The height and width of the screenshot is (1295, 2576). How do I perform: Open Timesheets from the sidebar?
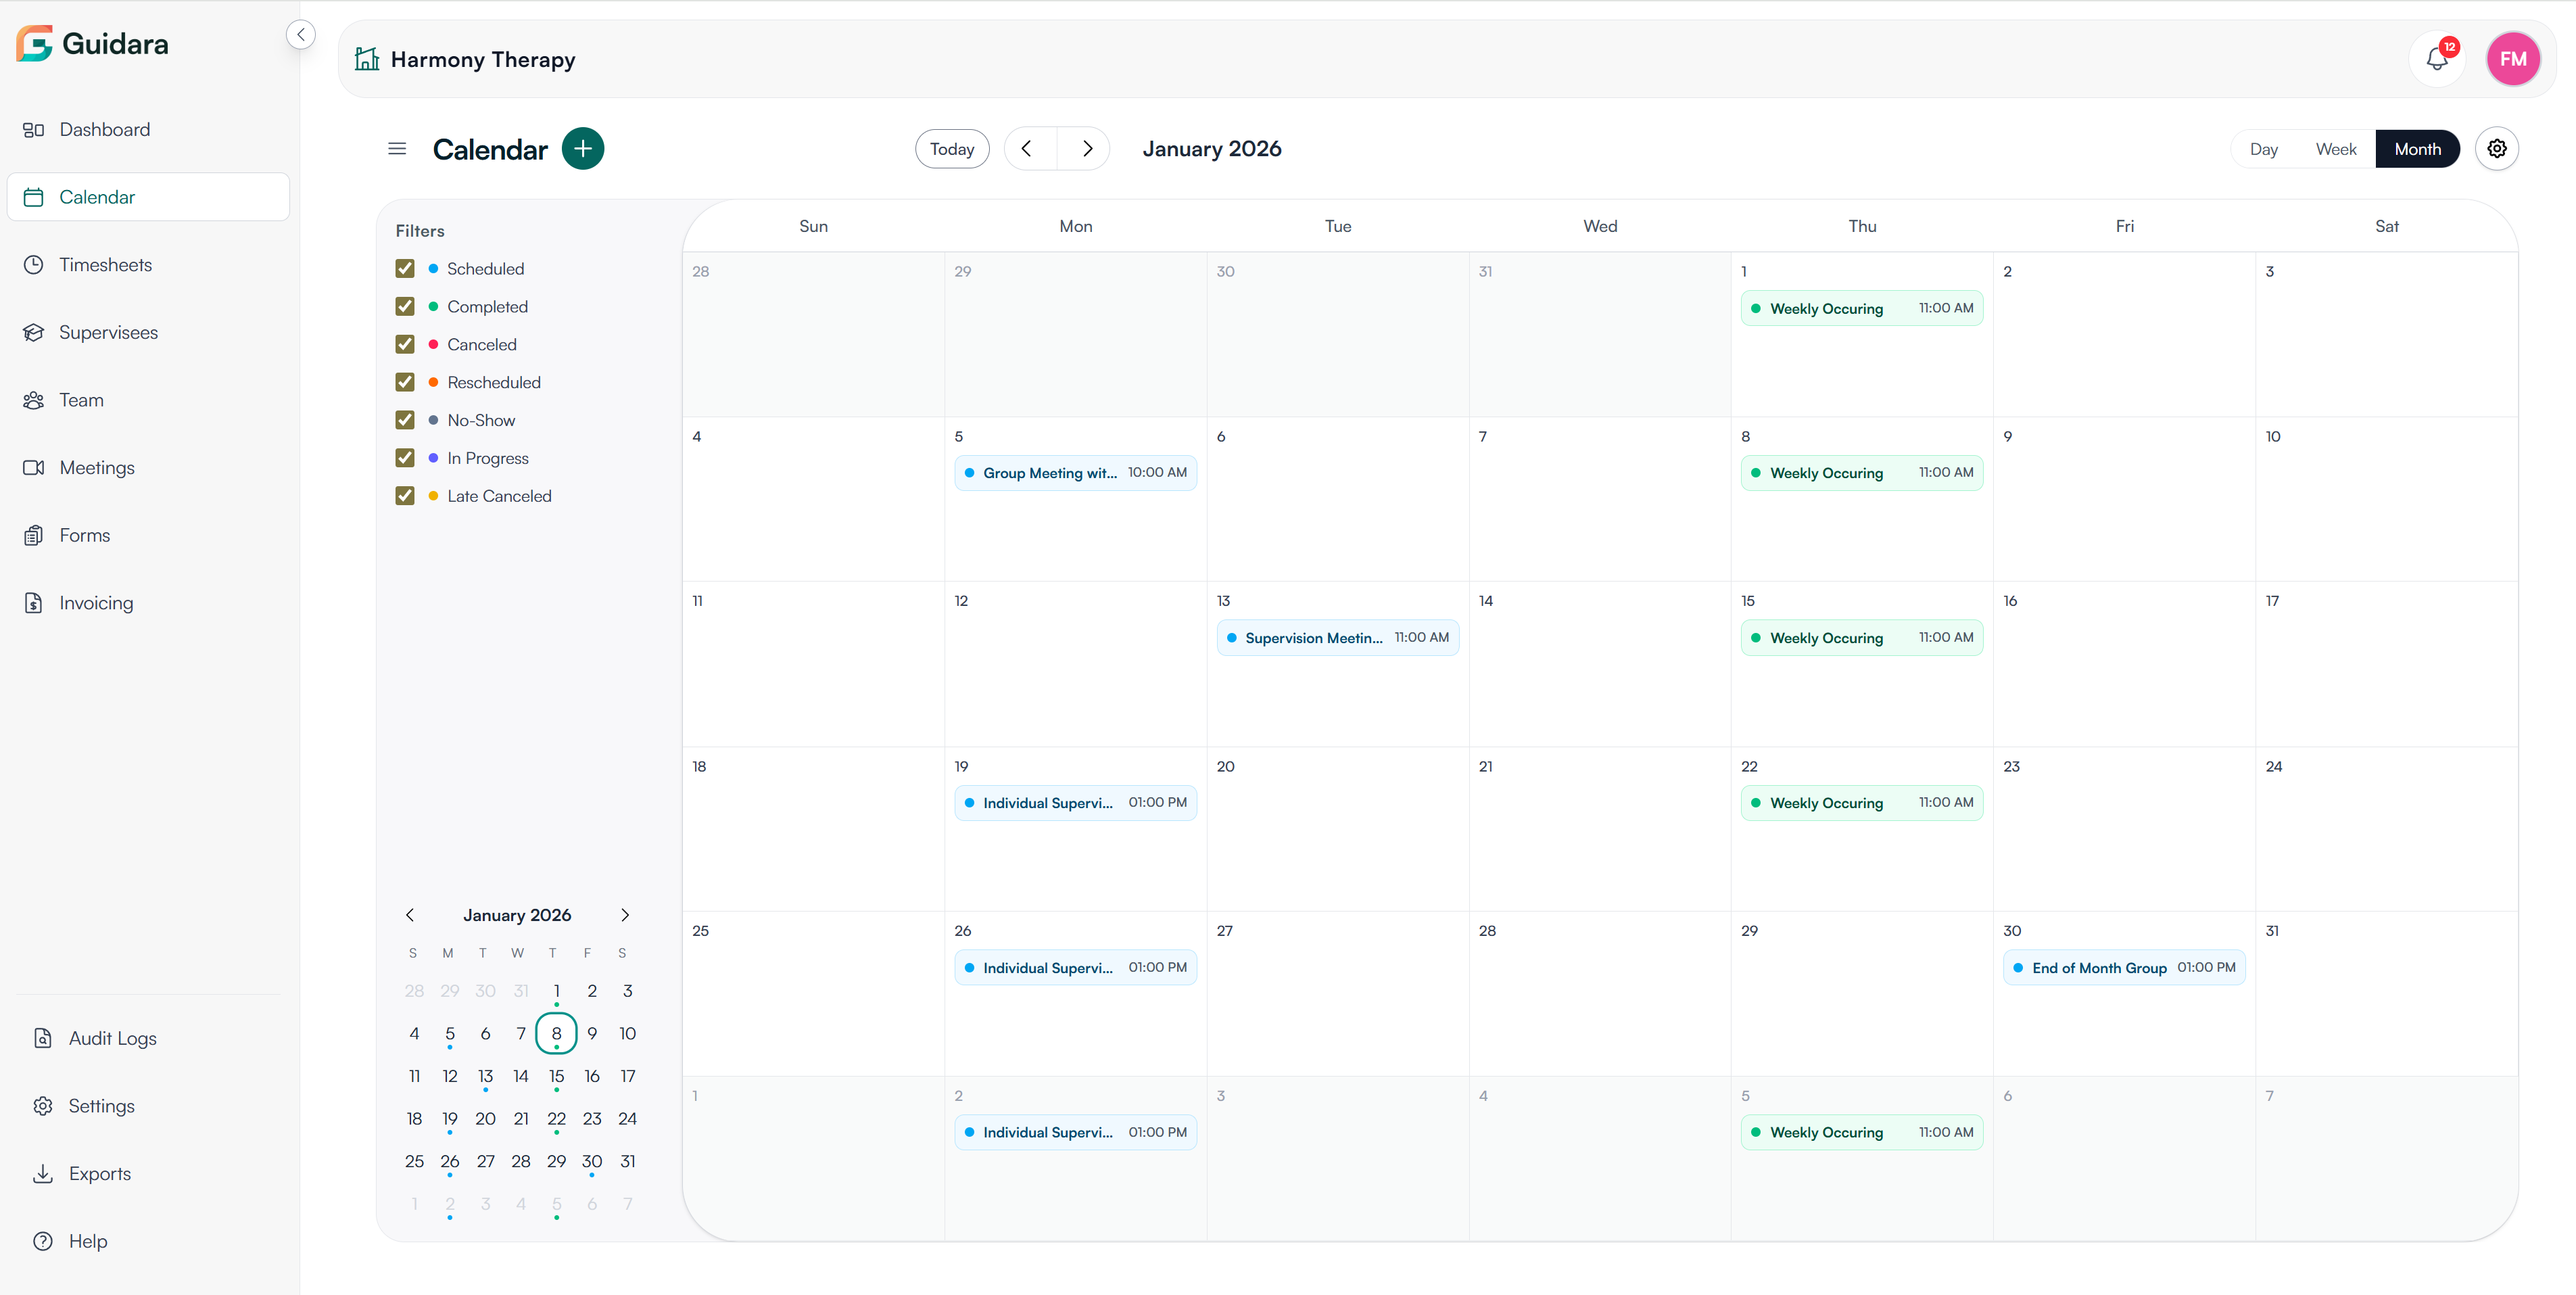click(148, 265)
